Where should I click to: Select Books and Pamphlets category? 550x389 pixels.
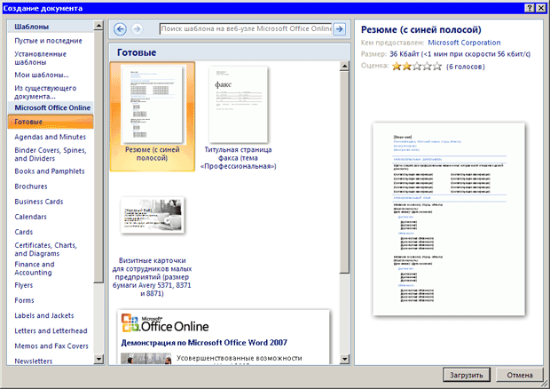50,171
